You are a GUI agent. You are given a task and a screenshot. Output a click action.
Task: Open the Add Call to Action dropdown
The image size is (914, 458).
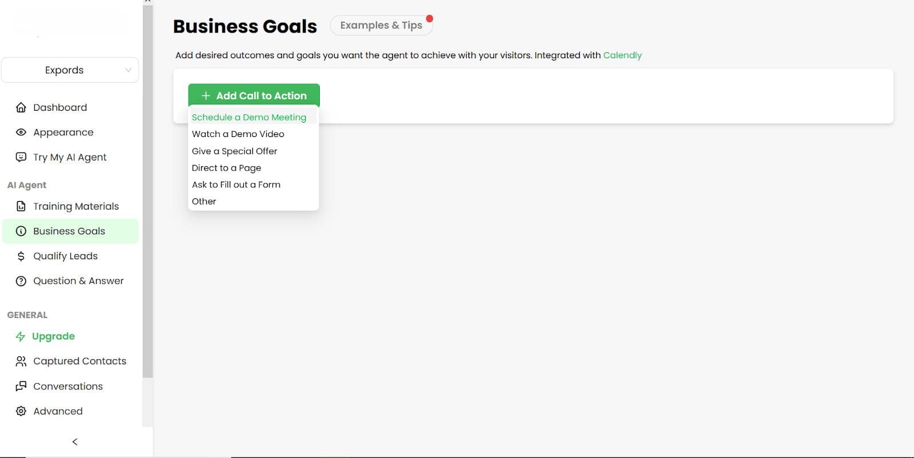pyautogui.click(x=254, y=95)
